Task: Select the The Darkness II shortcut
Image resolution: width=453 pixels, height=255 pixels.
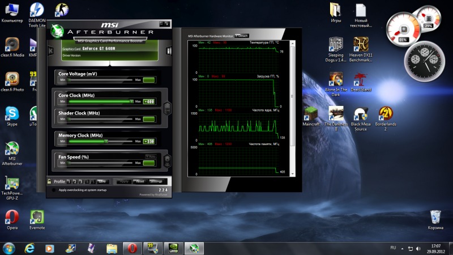Action: tap(336, 119)
